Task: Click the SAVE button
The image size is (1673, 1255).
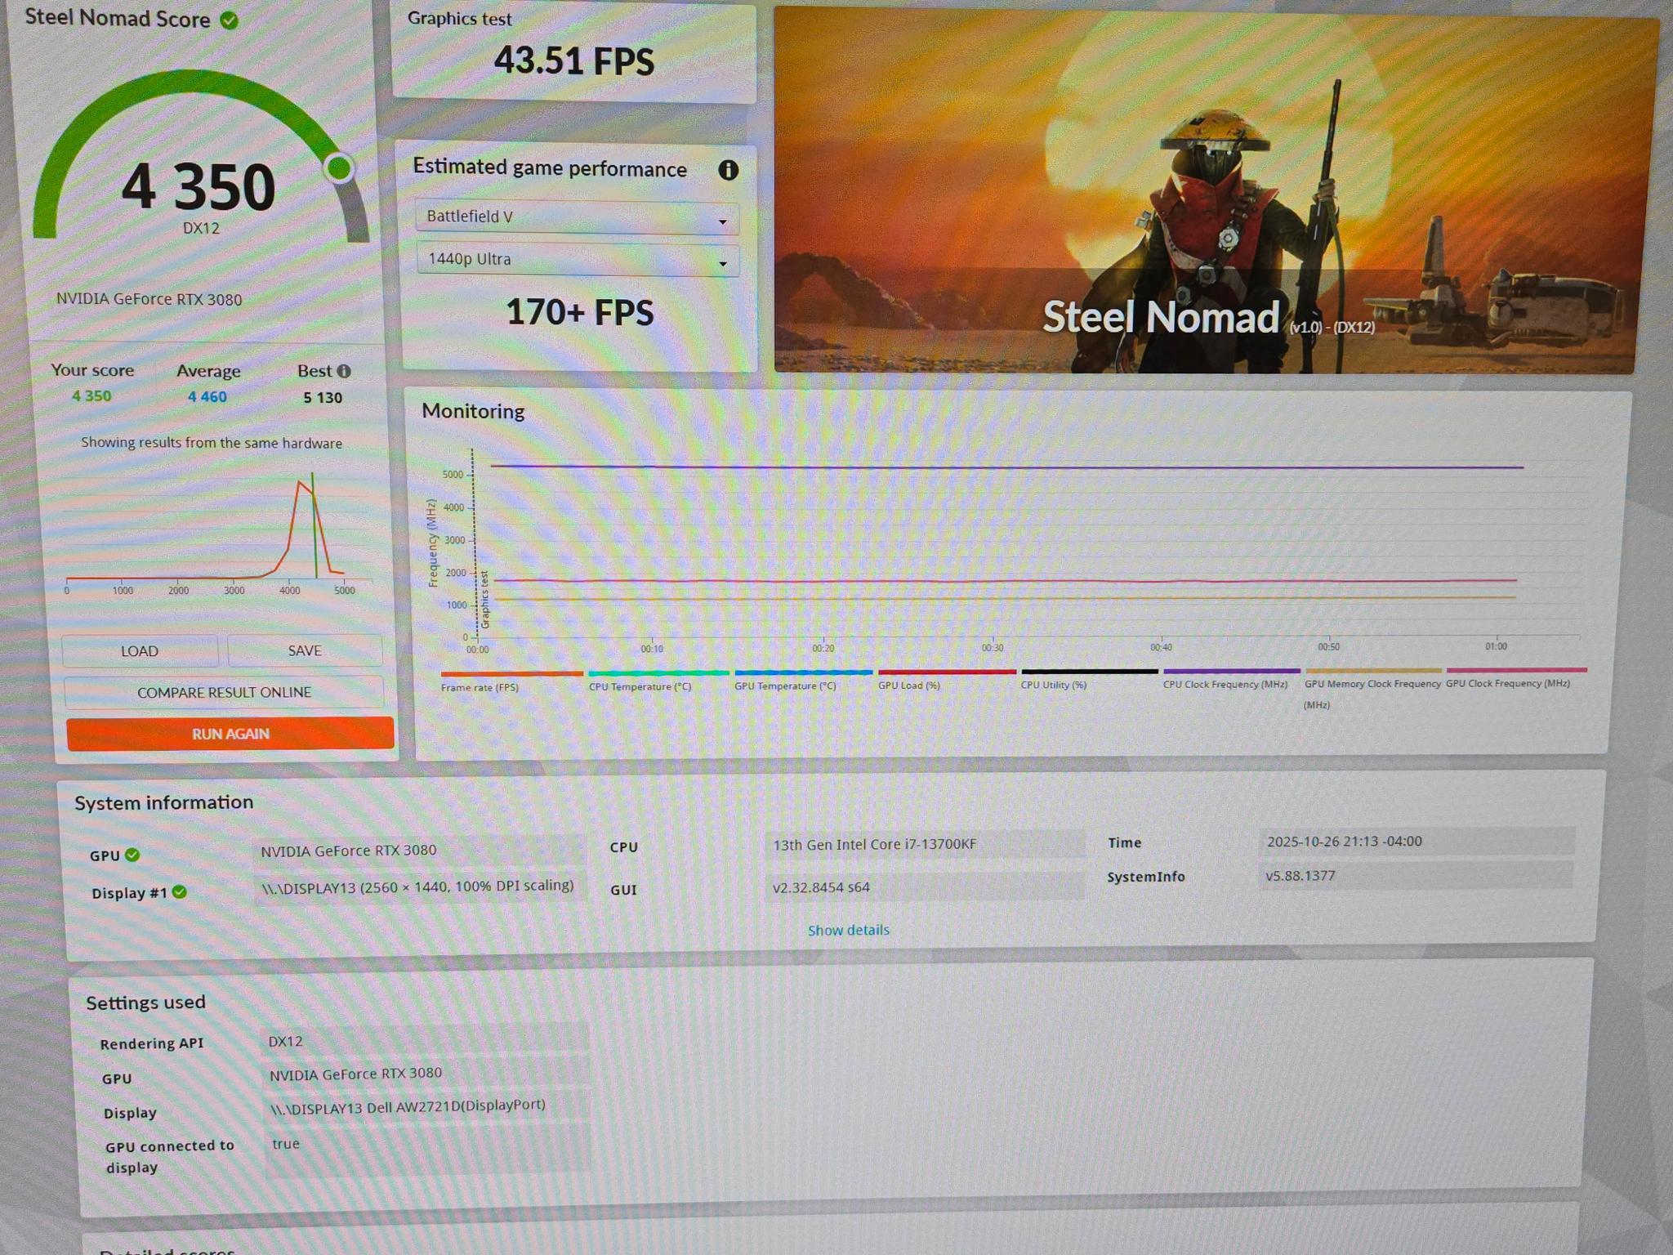Action: point(305,650)
